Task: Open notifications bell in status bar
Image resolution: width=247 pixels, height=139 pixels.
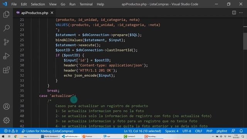Action: coord(241,131)
